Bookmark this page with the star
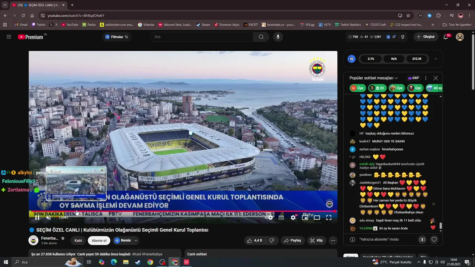Image resolution: width=475 pixels, height=267 pixels. click(408, 16)
